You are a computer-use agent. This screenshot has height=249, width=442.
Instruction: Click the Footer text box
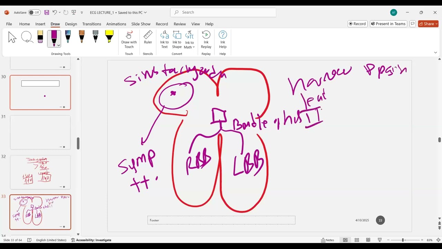221,220
